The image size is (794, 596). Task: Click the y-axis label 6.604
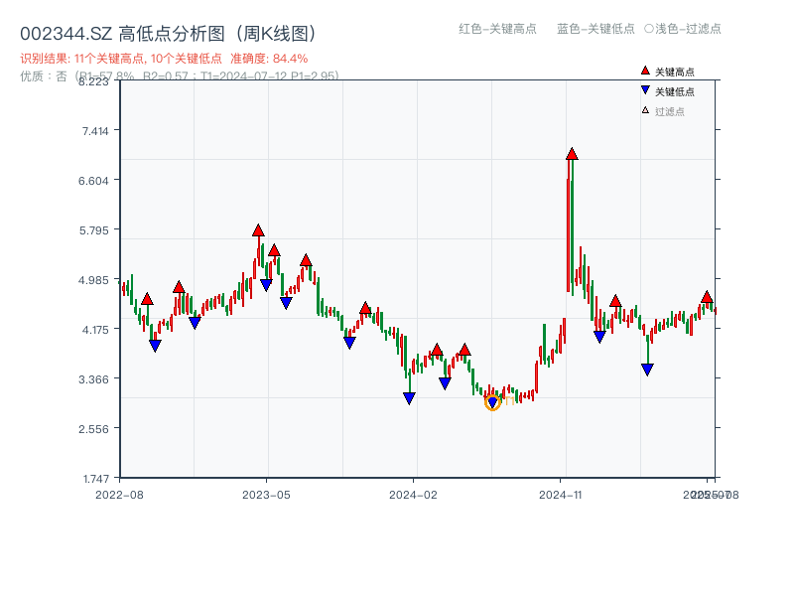93,181
